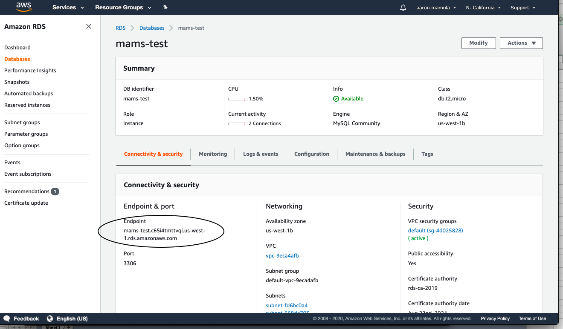
Task: Close the Amazon RDS sidebar panel
Action: pyautogui.click(x=89, y=26)
